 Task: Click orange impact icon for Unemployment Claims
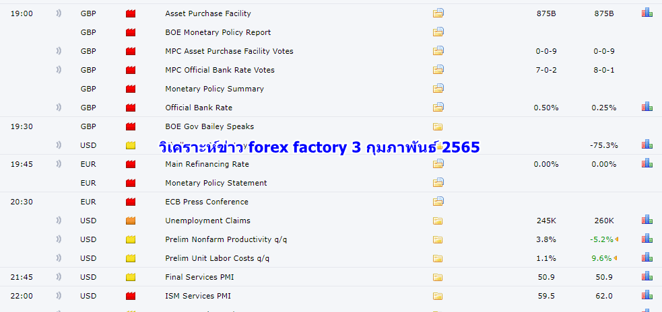click(131, 221)
